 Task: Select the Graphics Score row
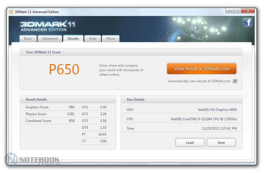tap(50, 107)
